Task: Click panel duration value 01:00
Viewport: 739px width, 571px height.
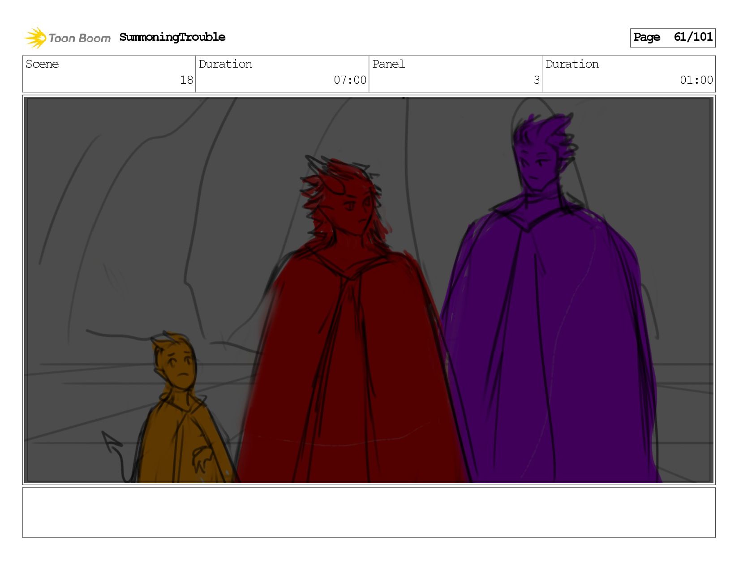Action: pyautogui.click(x=696, y=80)
